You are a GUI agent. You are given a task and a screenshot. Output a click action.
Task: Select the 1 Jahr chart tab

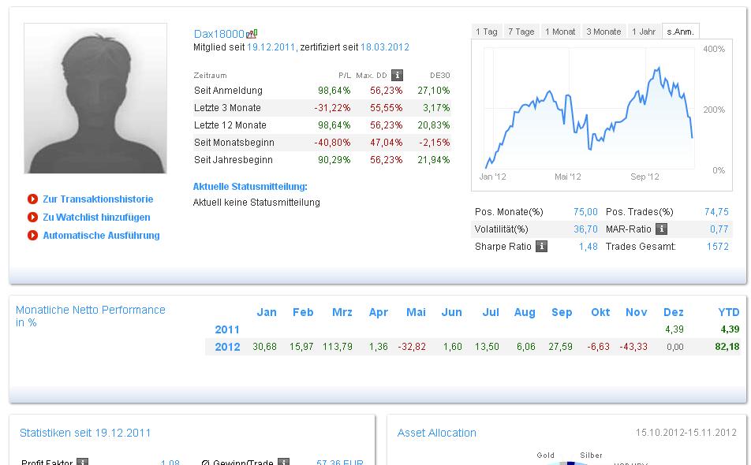coord(644,32)
